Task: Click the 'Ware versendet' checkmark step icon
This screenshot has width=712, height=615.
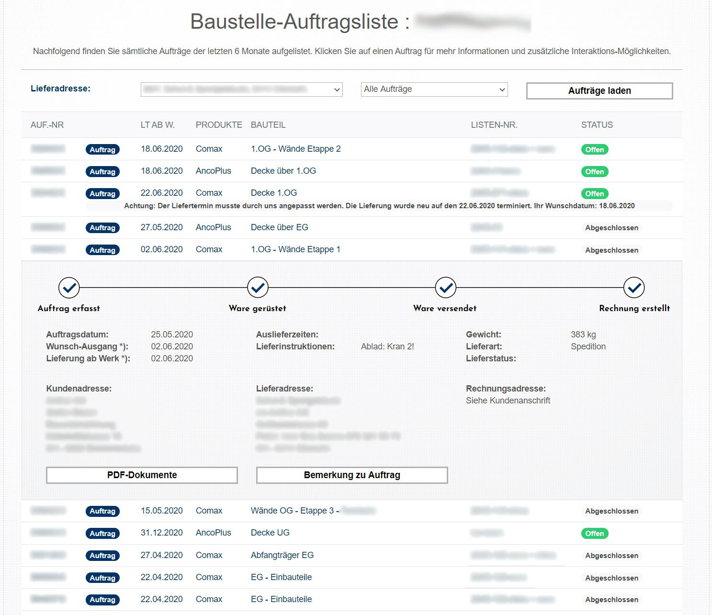Action: [x=446, y=288]
